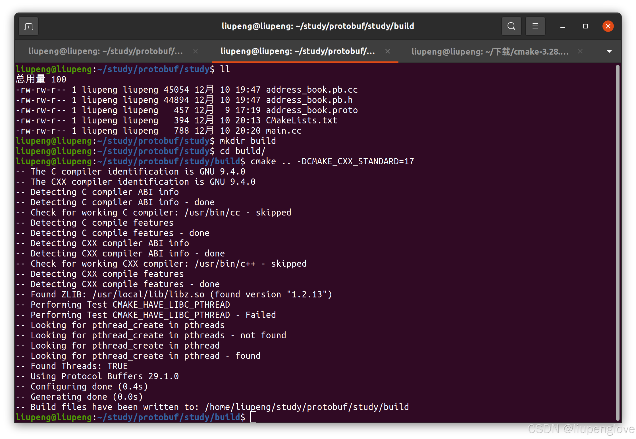
Task: Click the window title text
Action: (318, 26)
